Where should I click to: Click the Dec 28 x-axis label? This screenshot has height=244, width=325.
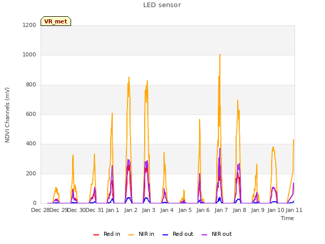point(40,210)
